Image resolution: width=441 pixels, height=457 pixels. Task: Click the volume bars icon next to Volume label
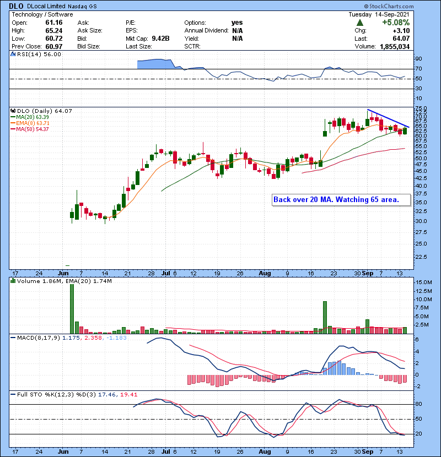point(13,281)
